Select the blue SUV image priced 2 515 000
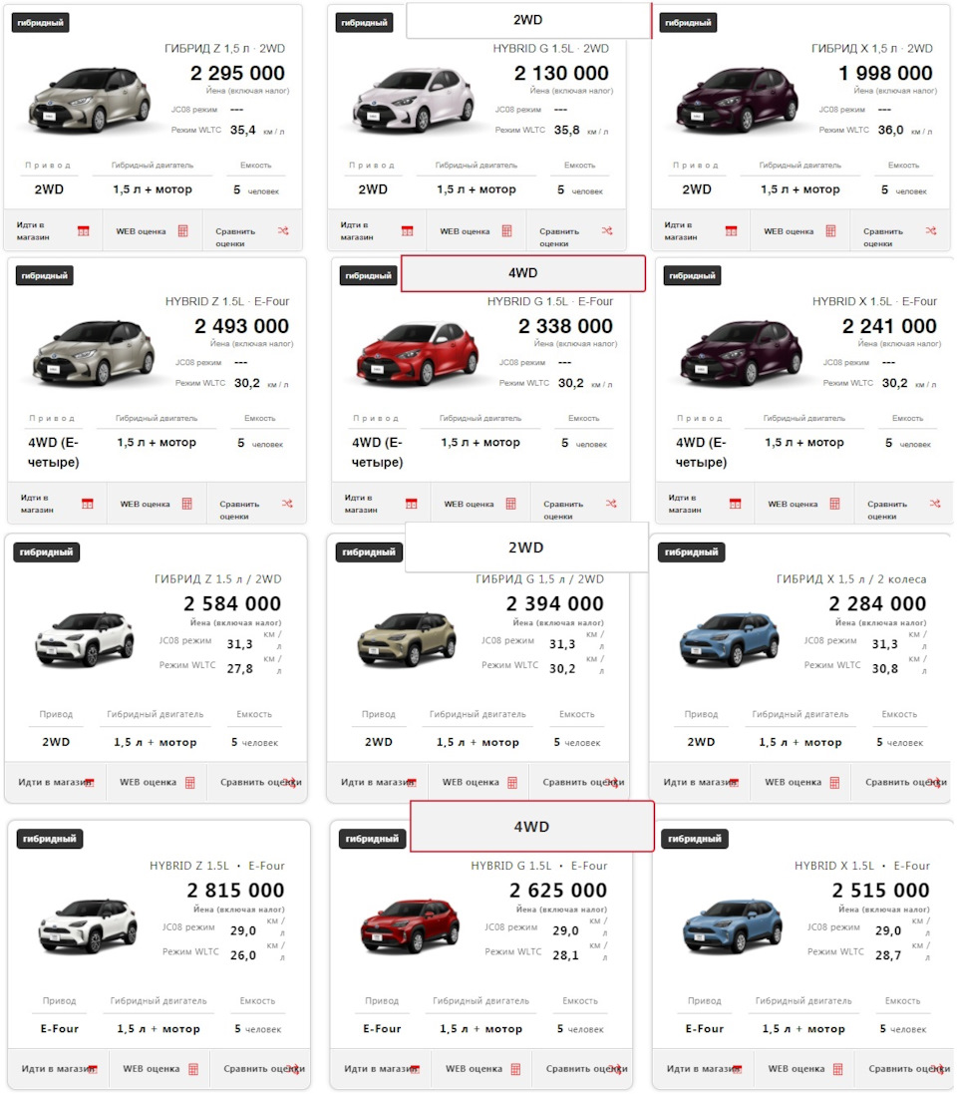The width and height of the screenshot is (957, 1094). pyautogui.click(x=733, y=925)
